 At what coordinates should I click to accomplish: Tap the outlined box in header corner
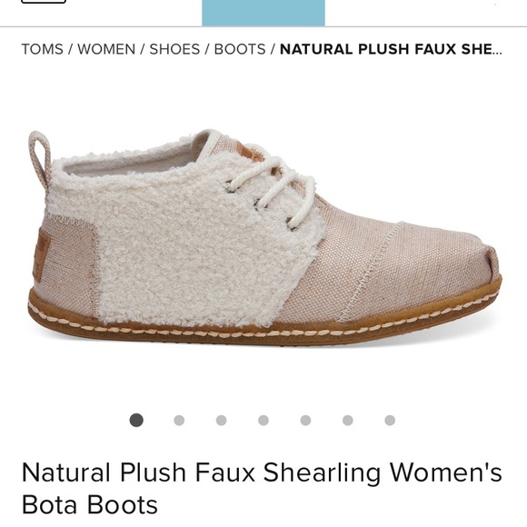point(44,1)
